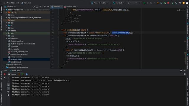Expand the android folder

tap(6, 18)
